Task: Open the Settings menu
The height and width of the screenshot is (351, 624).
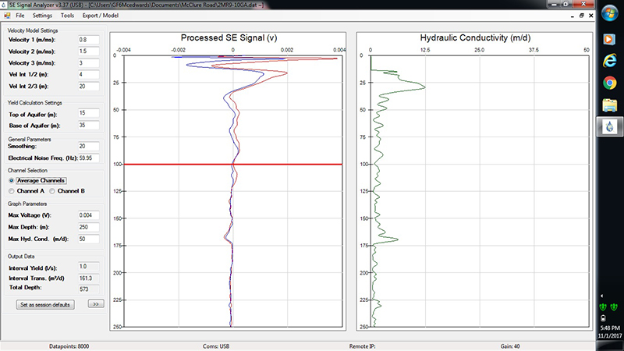Action: (42, 16)
